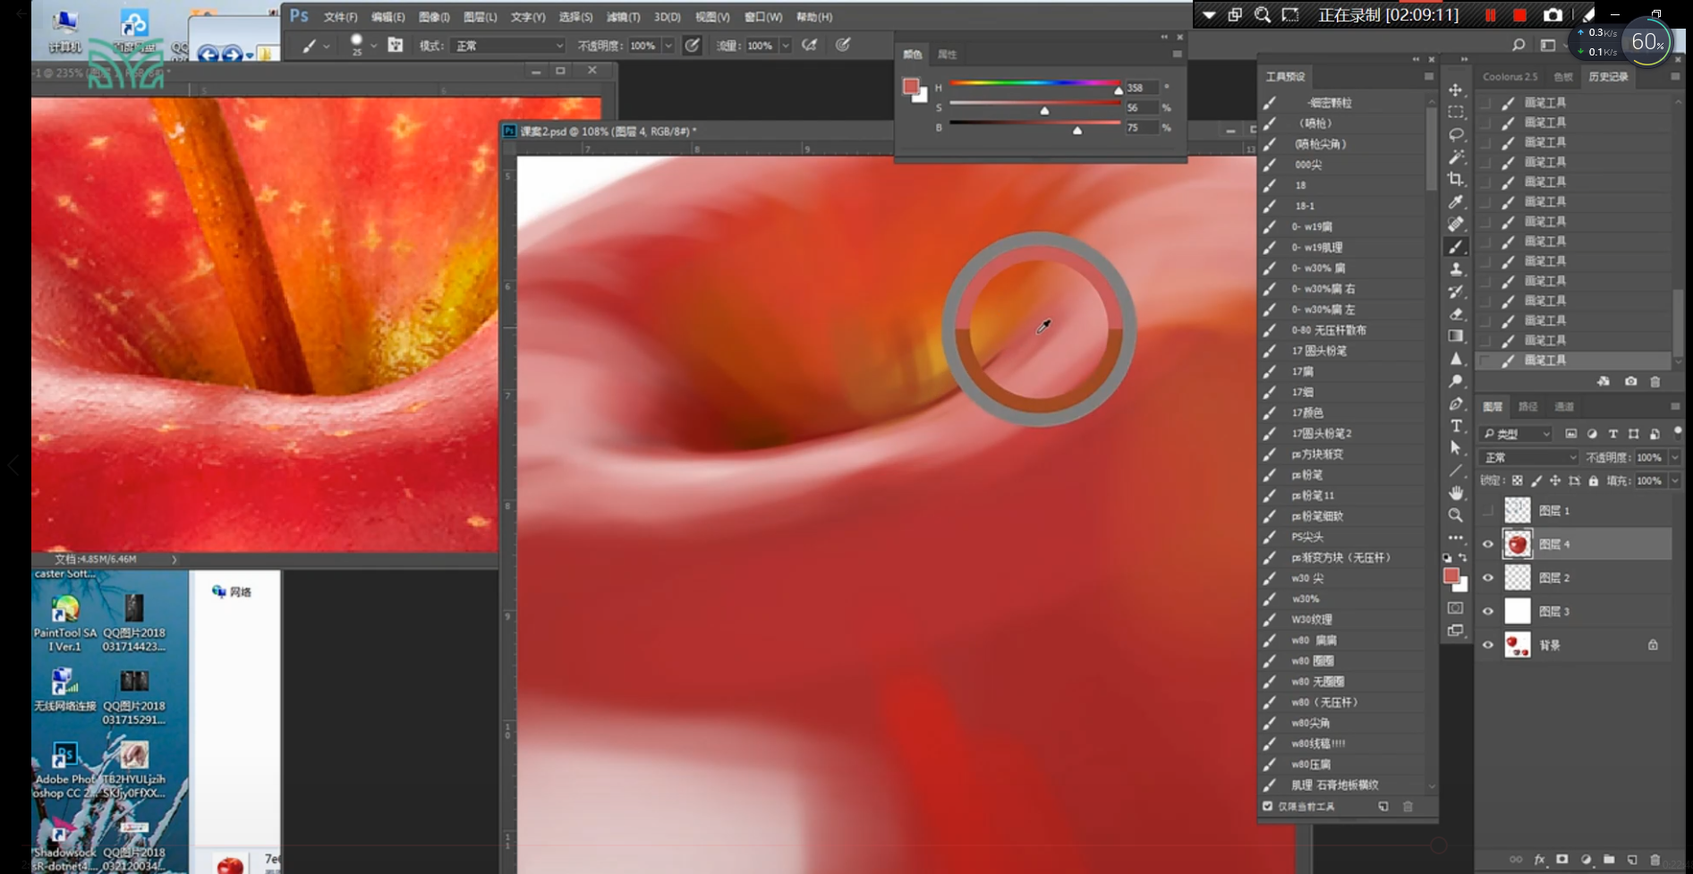Screen dimensions: 1693x874
Task: Select the Pen tool
Action: pos(1456,403)
